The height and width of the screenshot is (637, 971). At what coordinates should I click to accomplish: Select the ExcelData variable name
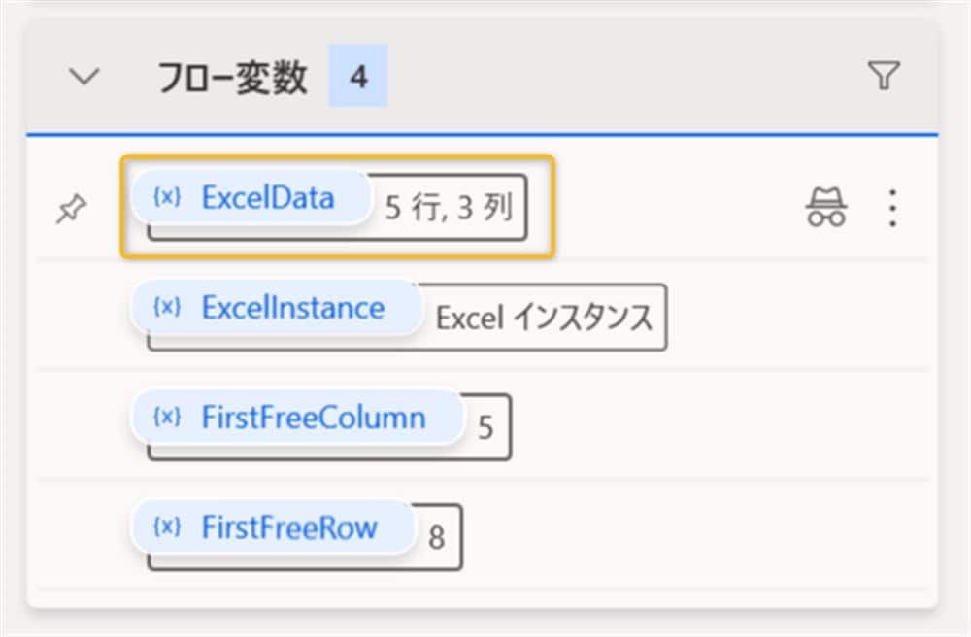click(x=267, y=197)
